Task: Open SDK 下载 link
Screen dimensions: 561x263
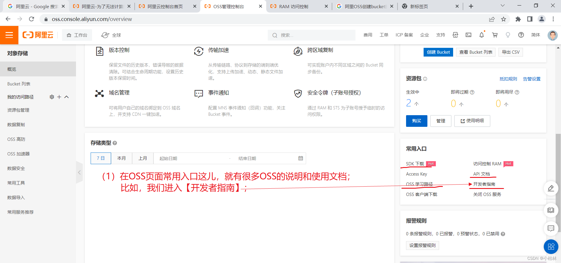Action: [415, 164]
